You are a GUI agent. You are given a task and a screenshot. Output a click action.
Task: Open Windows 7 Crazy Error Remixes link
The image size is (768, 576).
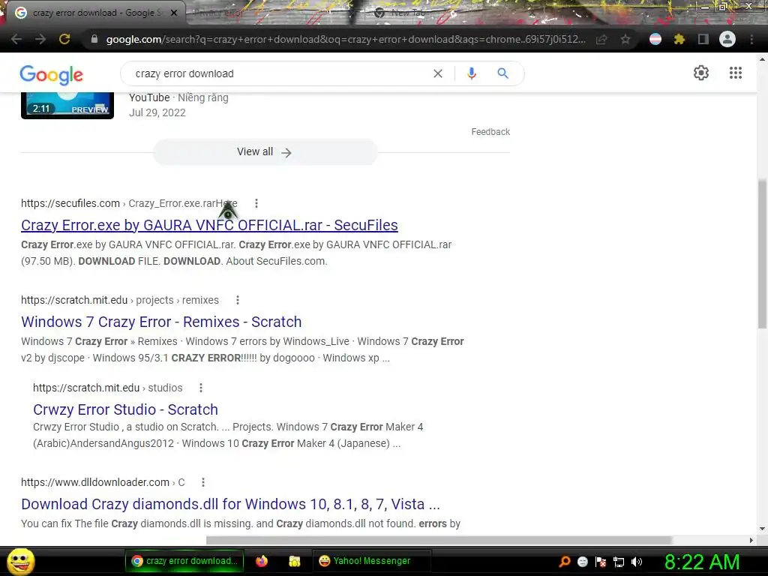click(x=161, y=322)
